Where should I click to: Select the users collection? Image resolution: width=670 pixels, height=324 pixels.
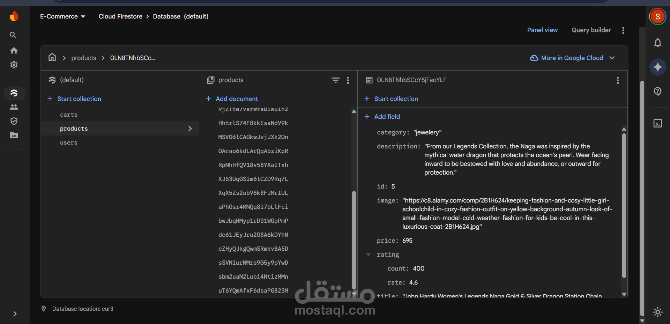[68, 142]
